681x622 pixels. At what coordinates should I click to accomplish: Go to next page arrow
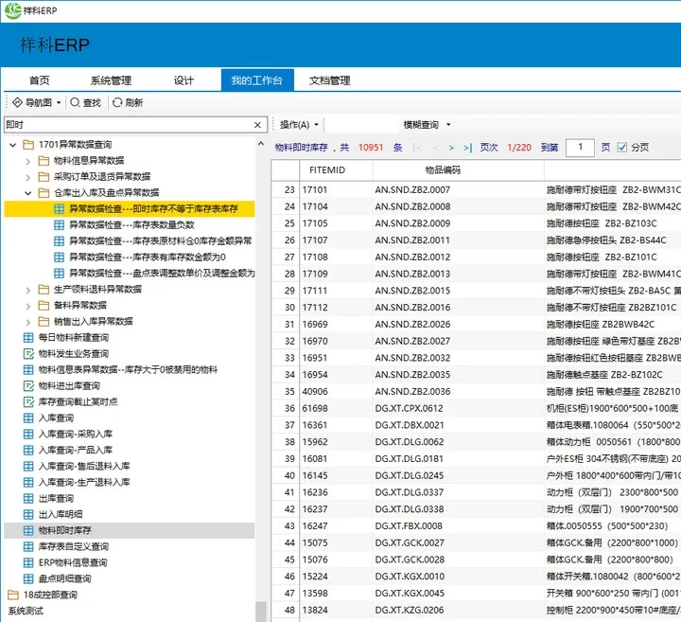coord(452,148)
